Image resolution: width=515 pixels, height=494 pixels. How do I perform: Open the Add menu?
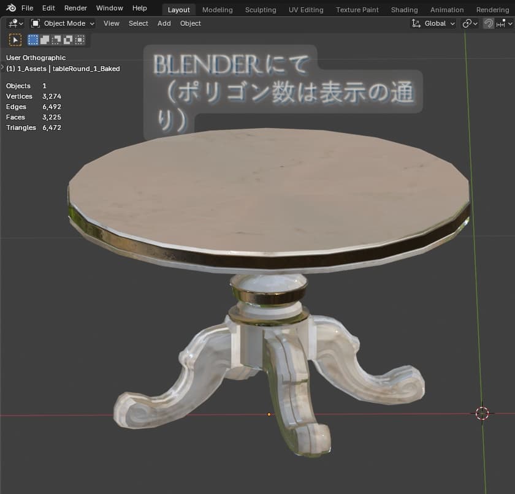click(x=164, y=23)
